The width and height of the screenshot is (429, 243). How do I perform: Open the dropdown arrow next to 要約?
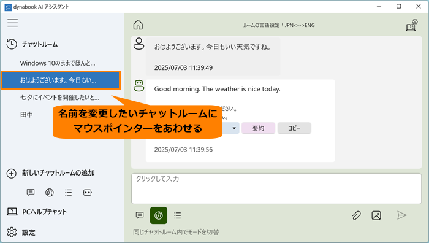tap(234, 128)
